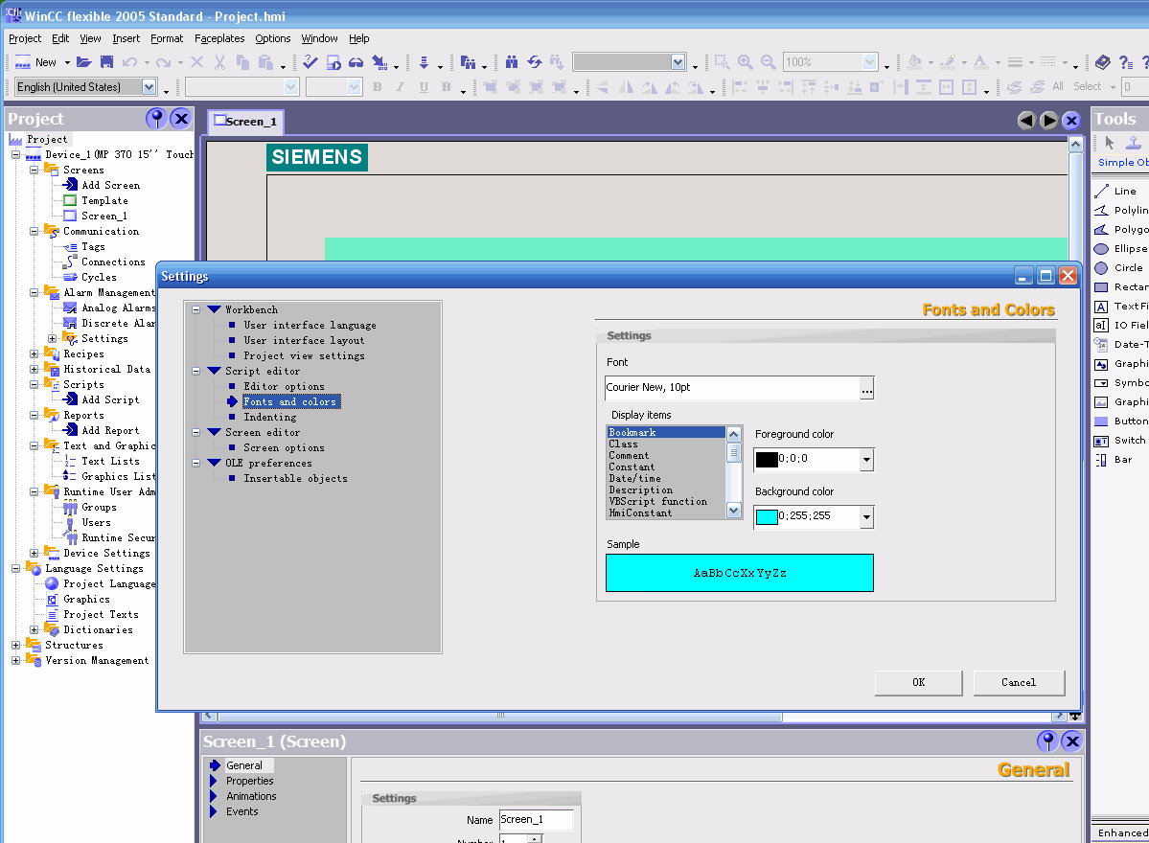Click the glasses icon in the toolbar

pyautogui.click(x=356, y=62)
